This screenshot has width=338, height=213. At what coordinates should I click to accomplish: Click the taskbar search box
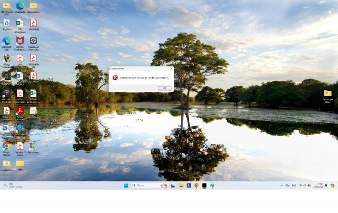coord(149,185)
